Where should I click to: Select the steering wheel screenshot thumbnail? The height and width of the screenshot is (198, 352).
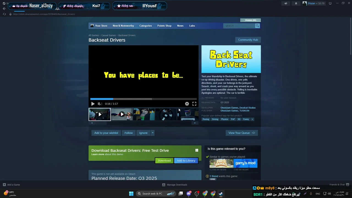pyautogui.click(x=166, y=114)
